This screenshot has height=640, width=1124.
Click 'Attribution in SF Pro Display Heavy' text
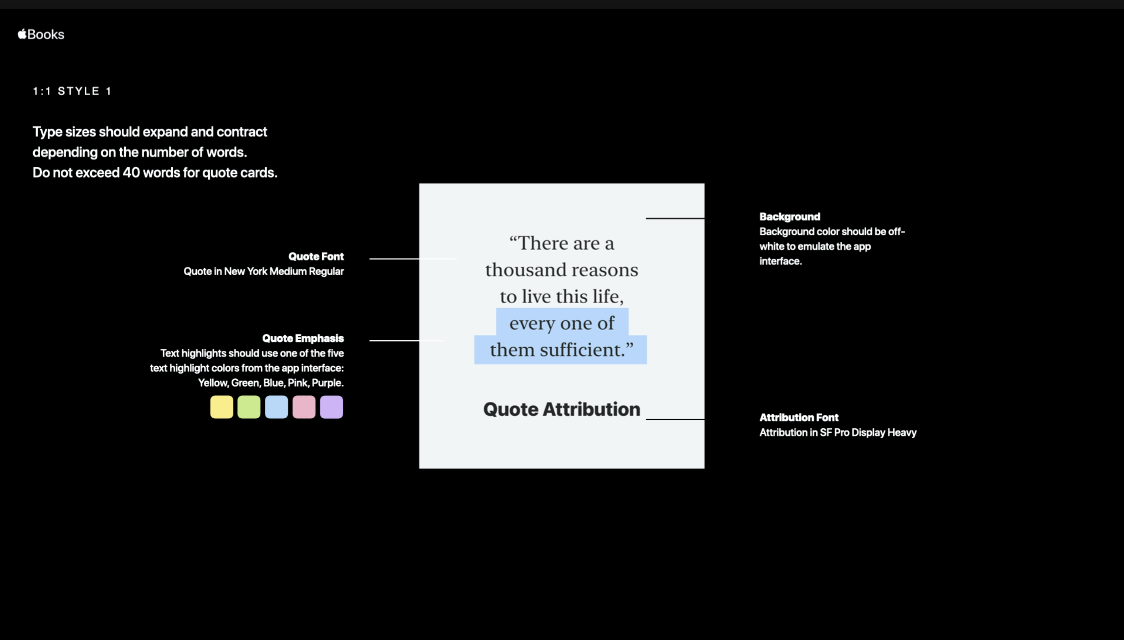coord(838,433)
